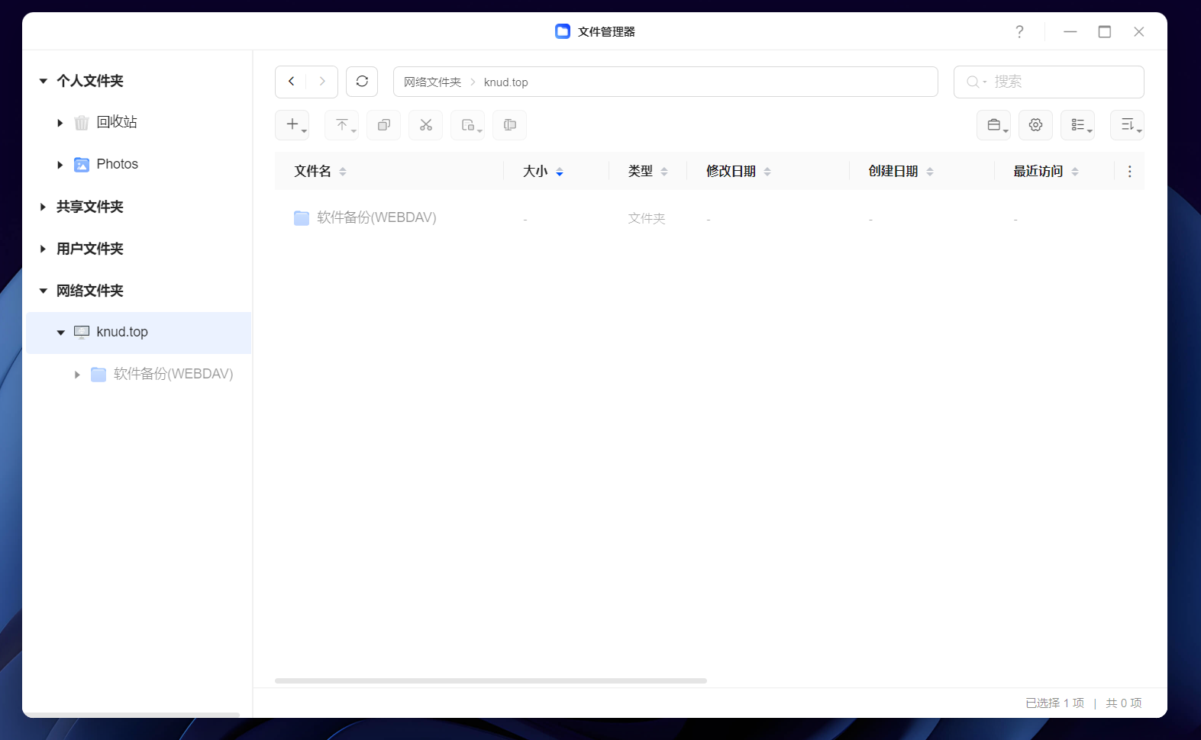
Task: Minimize the 文件管理器 window
Action: [1070, 31]
